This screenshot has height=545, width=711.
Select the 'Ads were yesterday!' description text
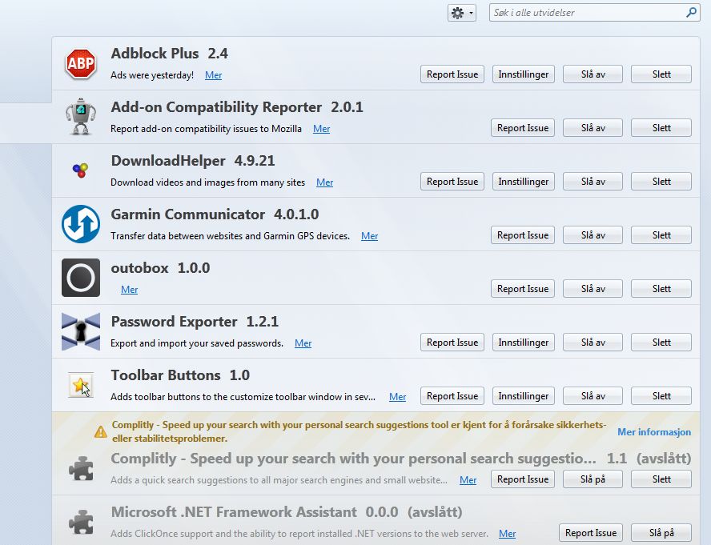point(152,75)
